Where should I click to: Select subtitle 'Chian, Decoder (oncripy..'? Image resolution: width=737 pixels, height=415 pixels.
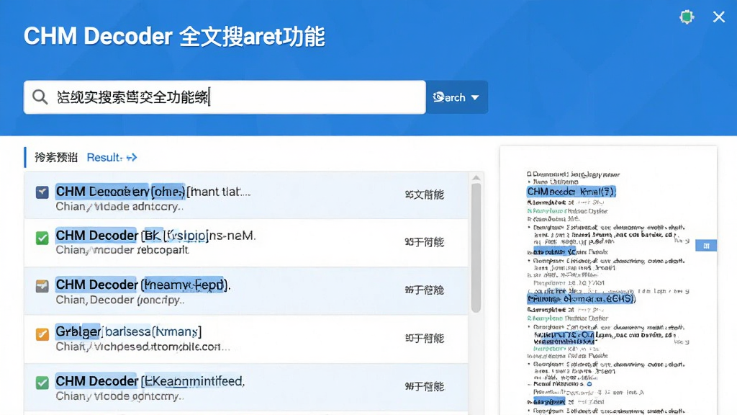[120, 300]
